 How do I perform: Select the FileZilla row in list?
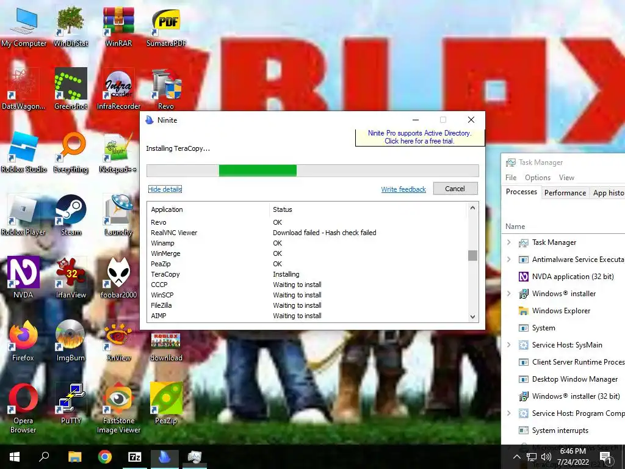308,305
